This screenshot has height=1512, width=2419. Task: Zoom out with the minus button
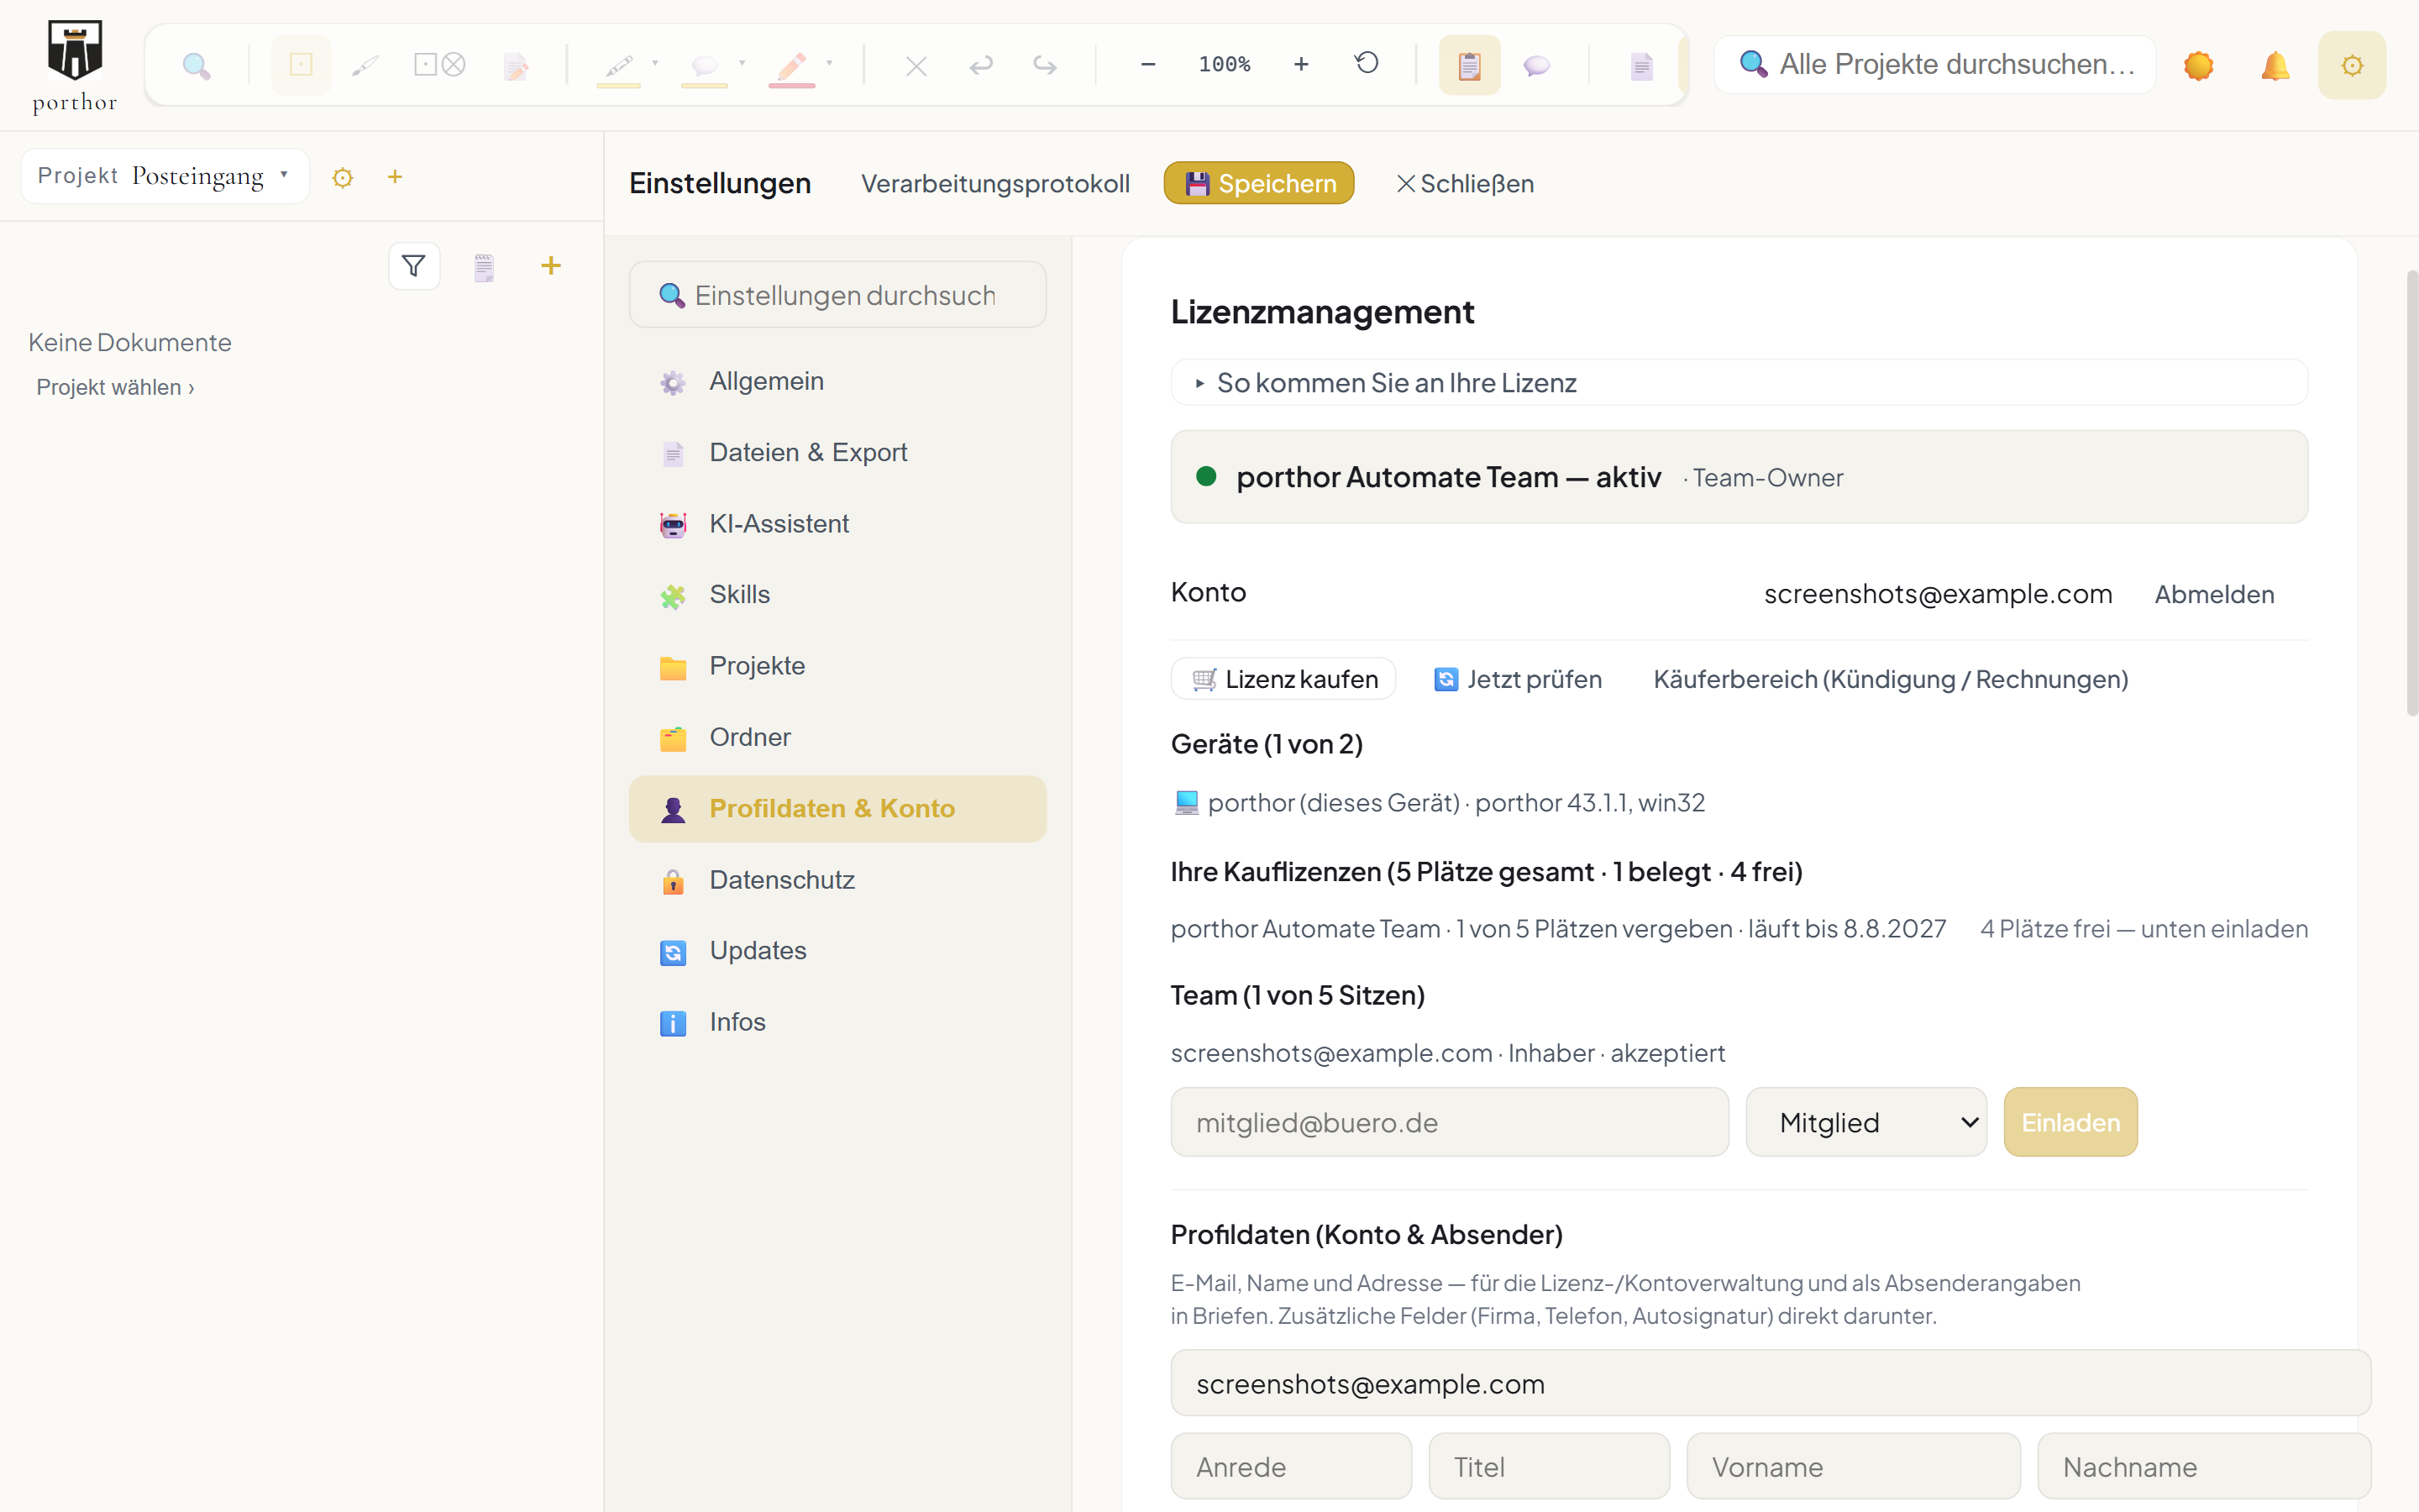coord(1148,65)
